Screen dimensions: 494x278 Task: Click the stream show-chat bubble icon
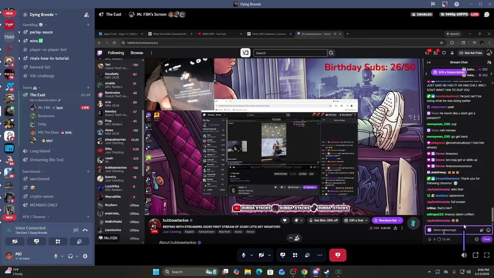click(x=487, y=15)
